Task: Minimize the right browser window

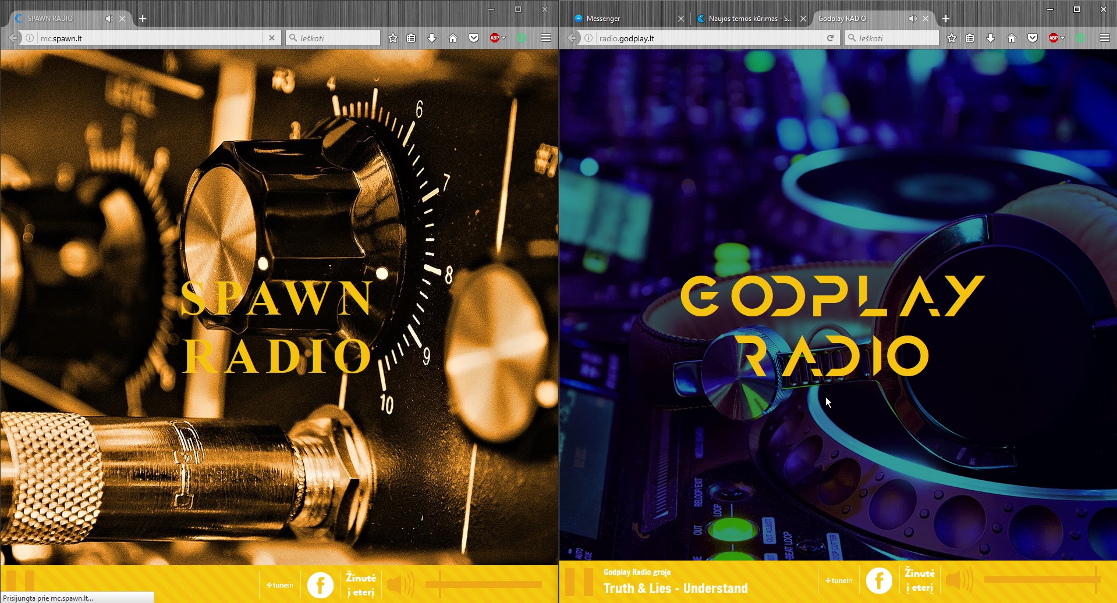Action: 1050,9
